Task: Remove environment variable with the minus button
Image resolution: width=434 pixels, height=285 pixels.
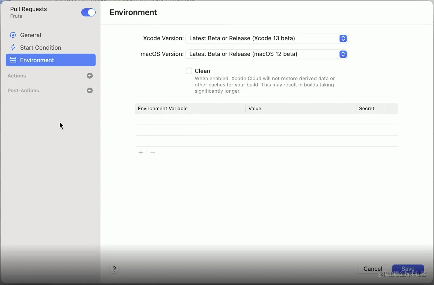Action: pyautogui.click(x=153, y=153)
